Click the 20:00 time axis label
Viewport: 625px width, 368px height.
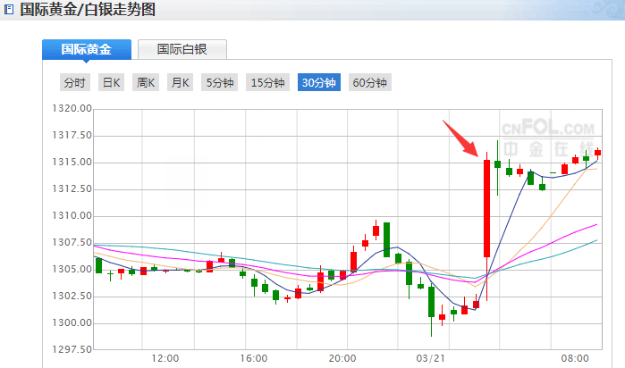(342, 358)
